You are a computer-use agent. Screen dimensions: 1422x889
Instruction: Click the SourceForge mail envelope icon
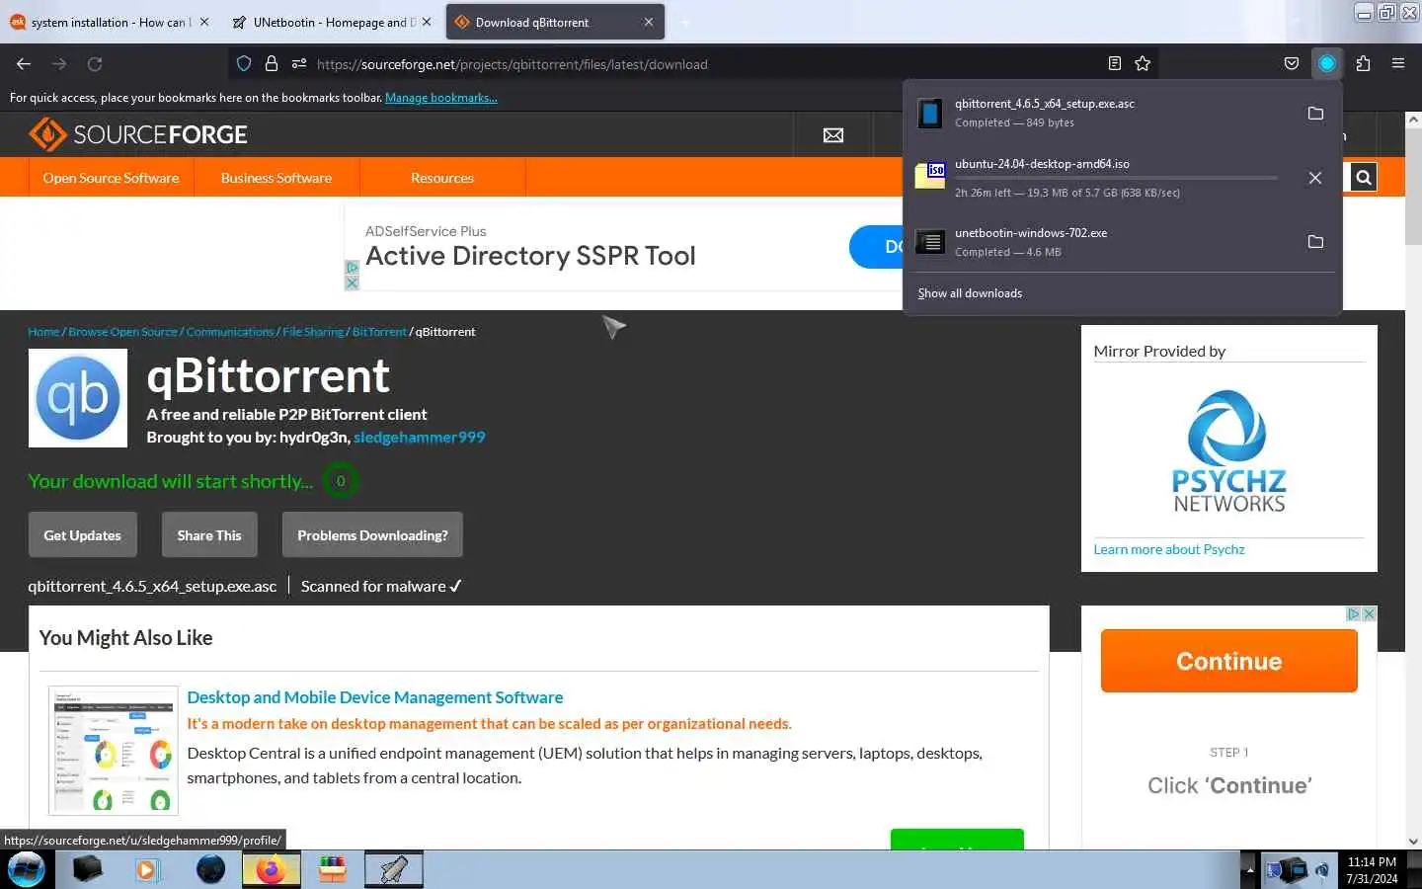tap(833, 135)
